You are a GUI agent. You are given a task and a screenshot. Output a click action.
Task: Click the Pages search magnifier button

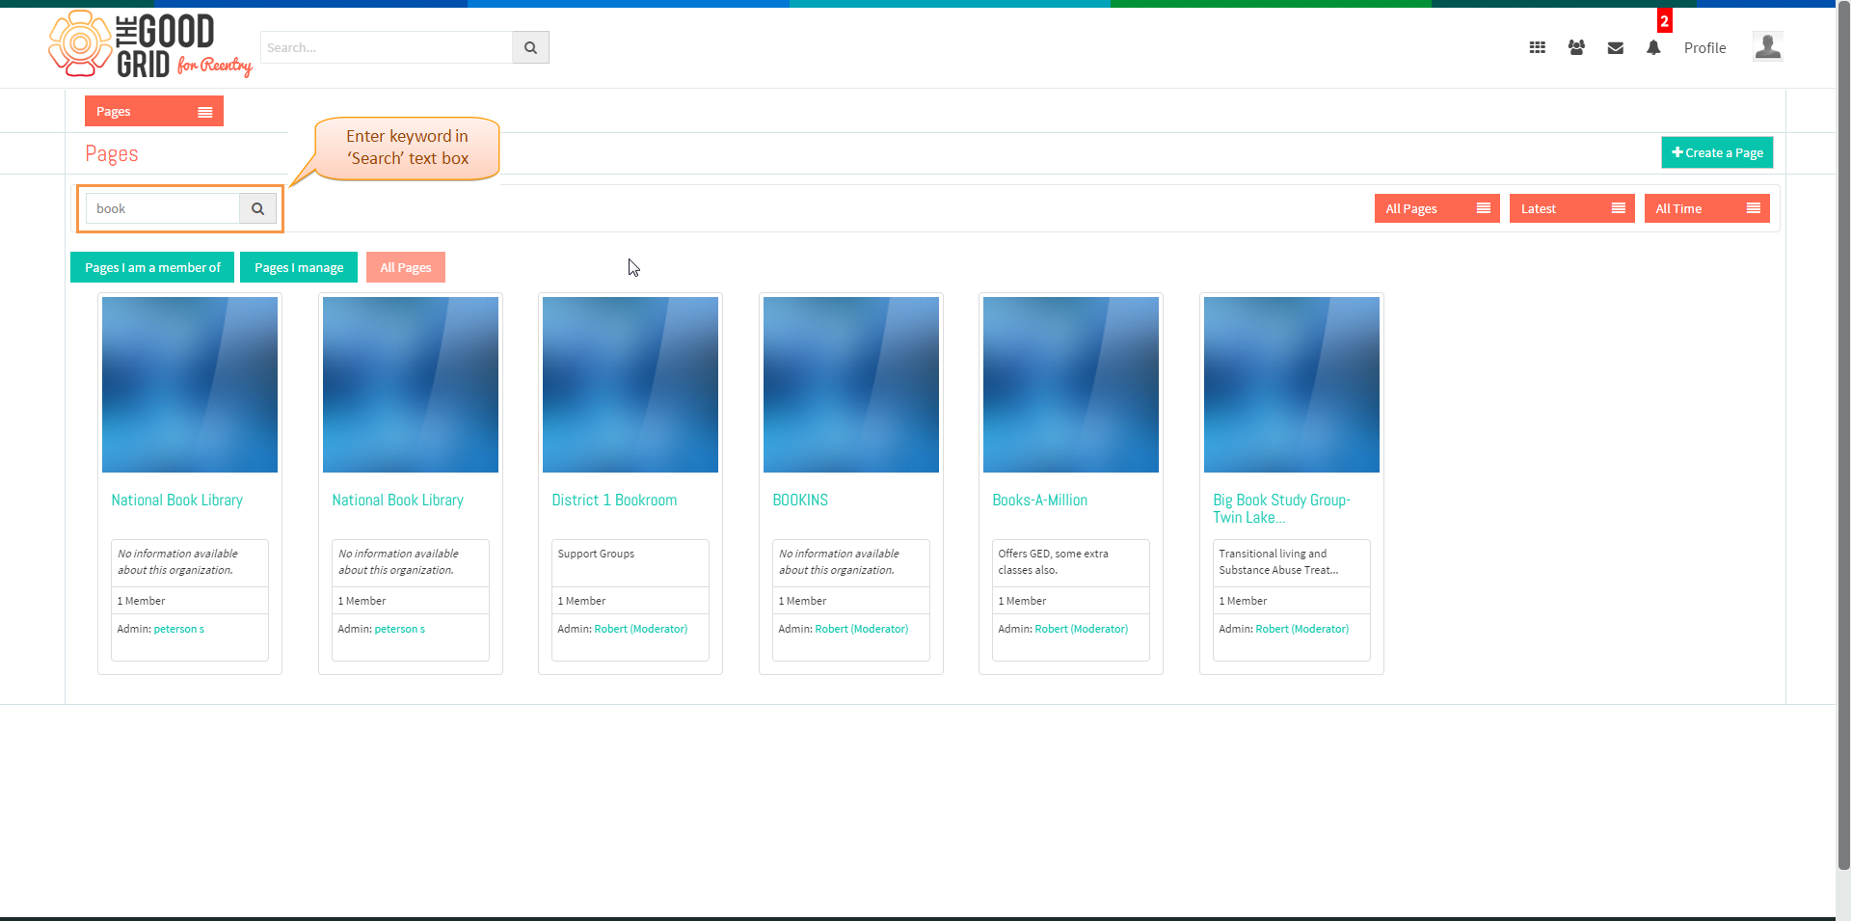pos(257,208)
